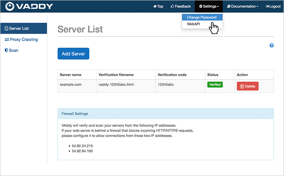The height and width of the screenshot is (176, 284).
Task: Click the Firewall Settings panel heading
Action: coord(166,114)
